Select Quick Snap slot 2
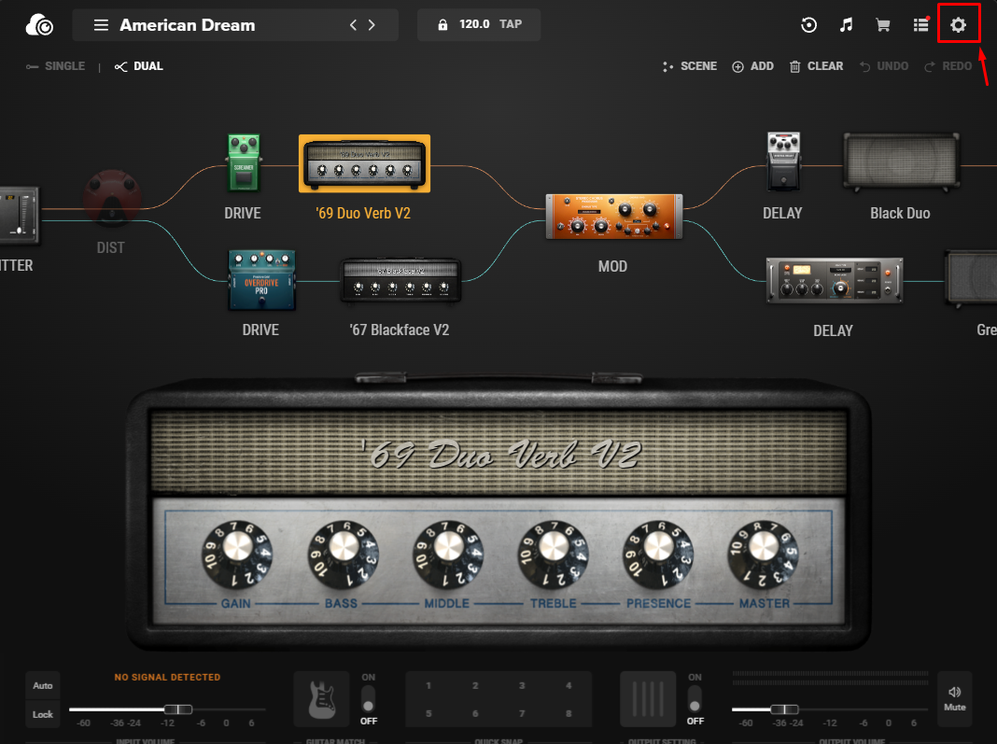 coord(475,685)
